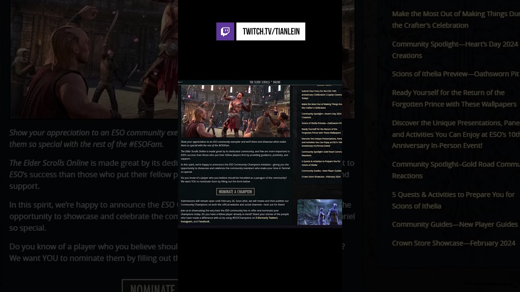The height and width of the screenshot is (292, 520).
Task: Follow the 'X (formerly Twitter)' link in the article
Action: (x=266, y=218)
